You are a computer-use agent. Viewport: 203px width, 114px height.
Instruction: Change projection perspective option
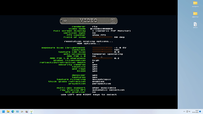click(101, 84)
